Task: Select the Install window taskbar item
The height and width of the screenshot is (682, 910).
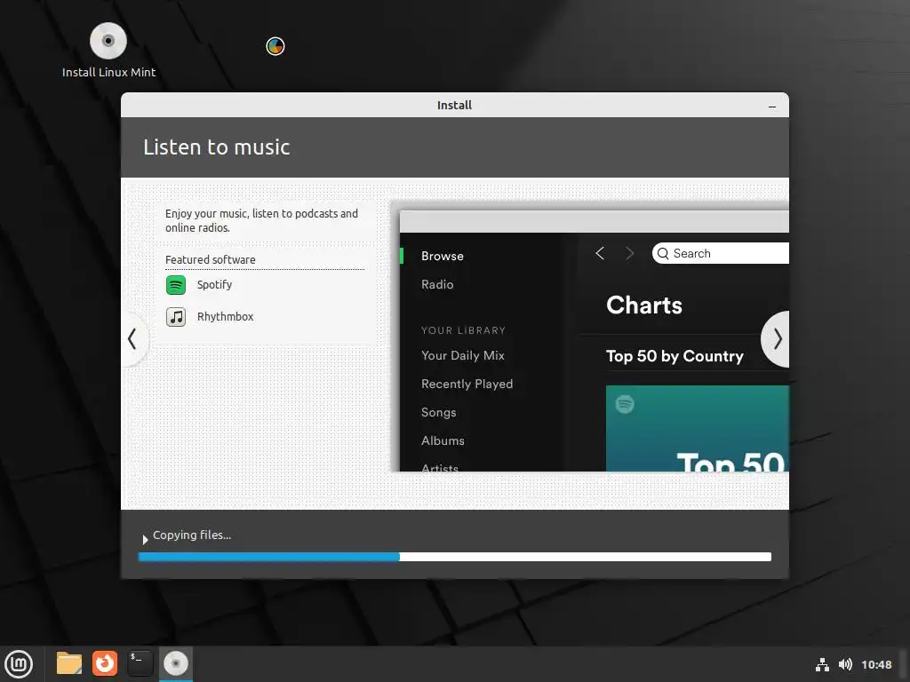Action: pyautogui.click(x=176, y=663)
